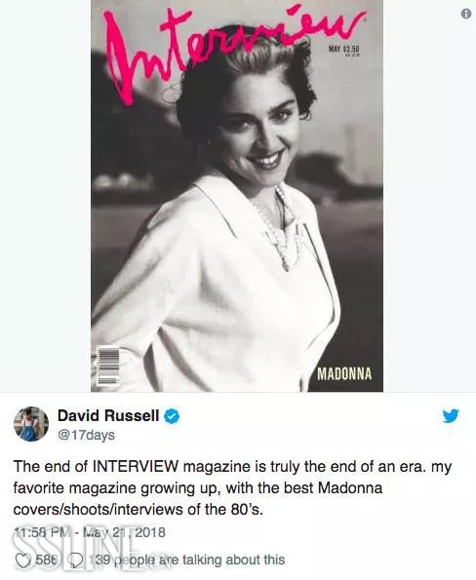This screenshot has height=580, width=476.
Task: Like the tweet with heart icon
Action: click(23, 561)
